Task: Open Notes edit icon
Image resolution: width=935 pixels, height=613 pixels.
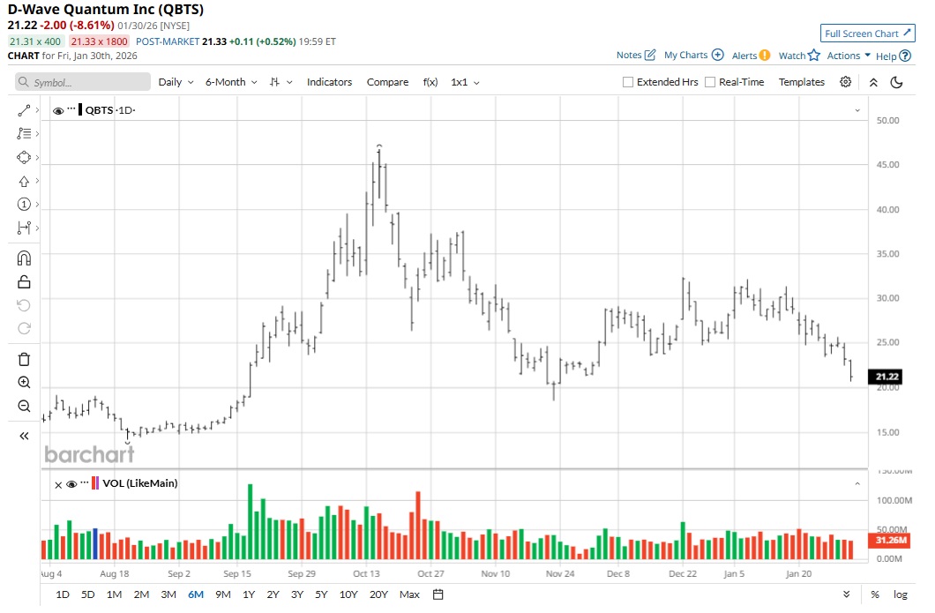Action: coord(650,55)
